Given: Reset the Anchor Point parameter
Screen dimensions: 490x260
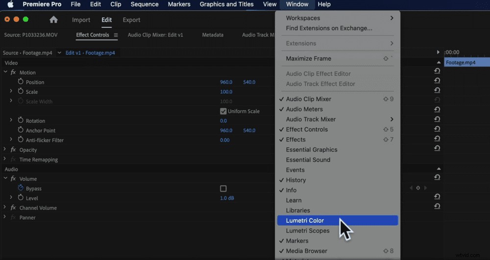Looking at the screenshot, I should click(x=437, y=129).
